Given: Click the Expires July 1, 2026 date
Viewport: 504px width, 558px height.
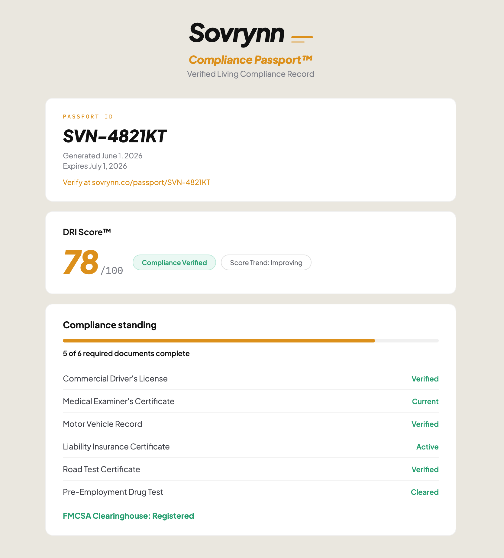Looking at the screenshot, I should coord(95,166).
